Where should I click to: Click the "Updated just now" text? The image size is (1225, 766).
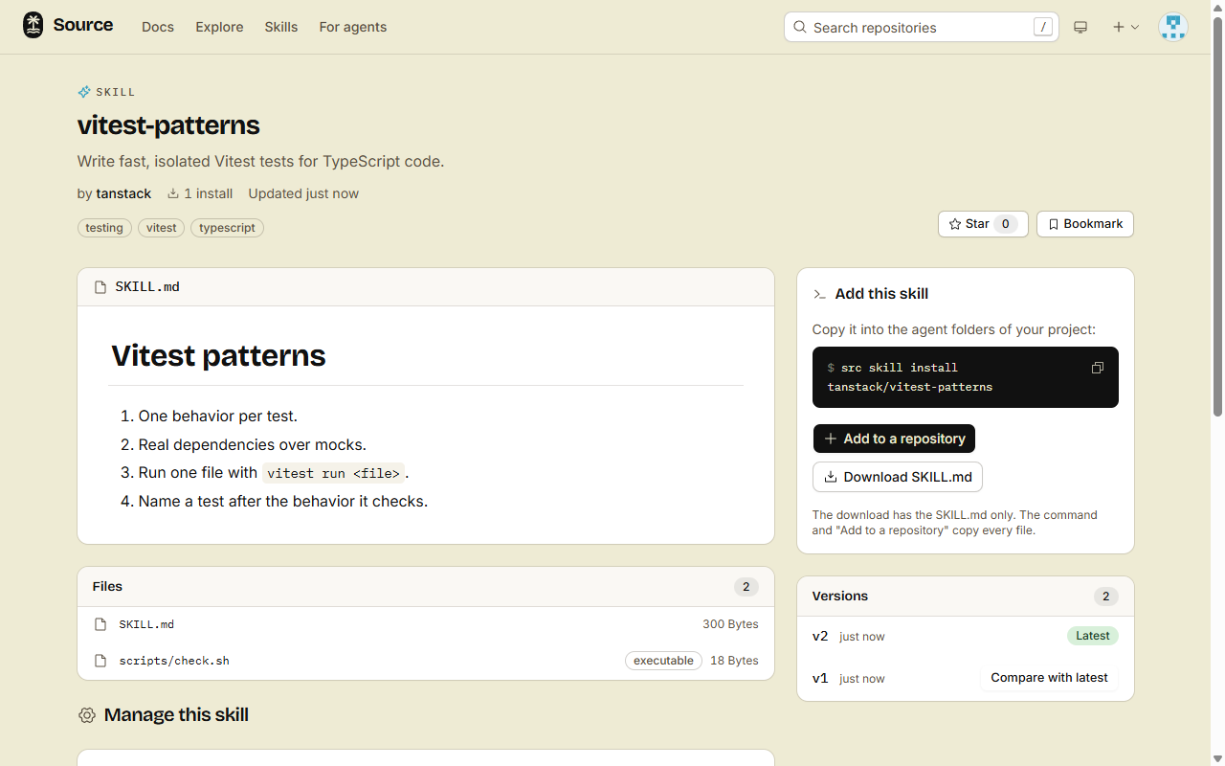(x=303, y=193)
